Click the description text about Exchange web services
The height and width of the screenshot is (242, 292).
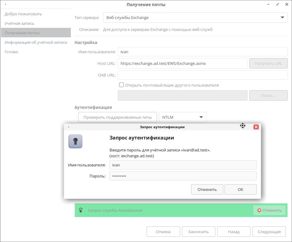click(x=158, y=30)
